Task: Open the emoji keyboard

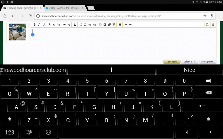Action: pyautogui.click(x=48, y=132)
